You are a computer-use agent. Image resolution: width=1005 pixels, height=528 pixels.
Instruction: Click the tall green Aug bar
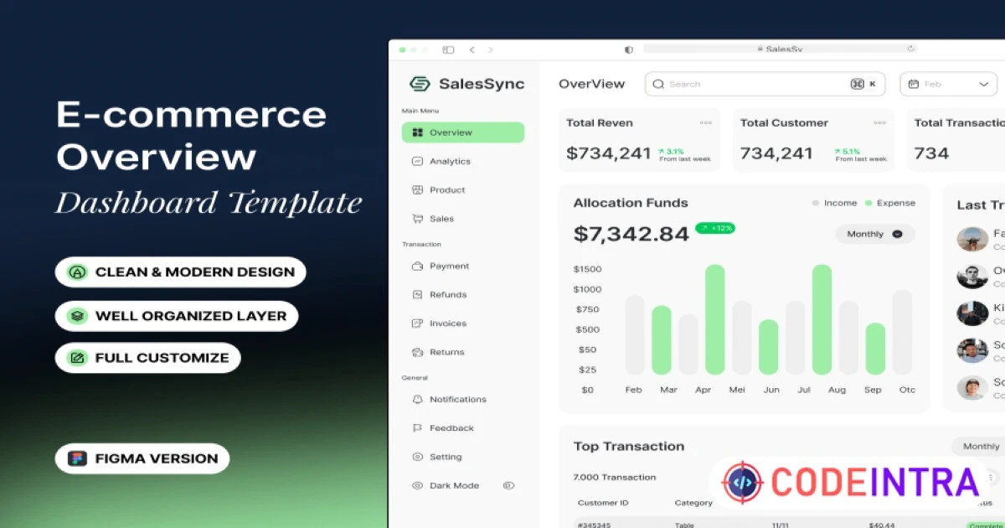822,319
